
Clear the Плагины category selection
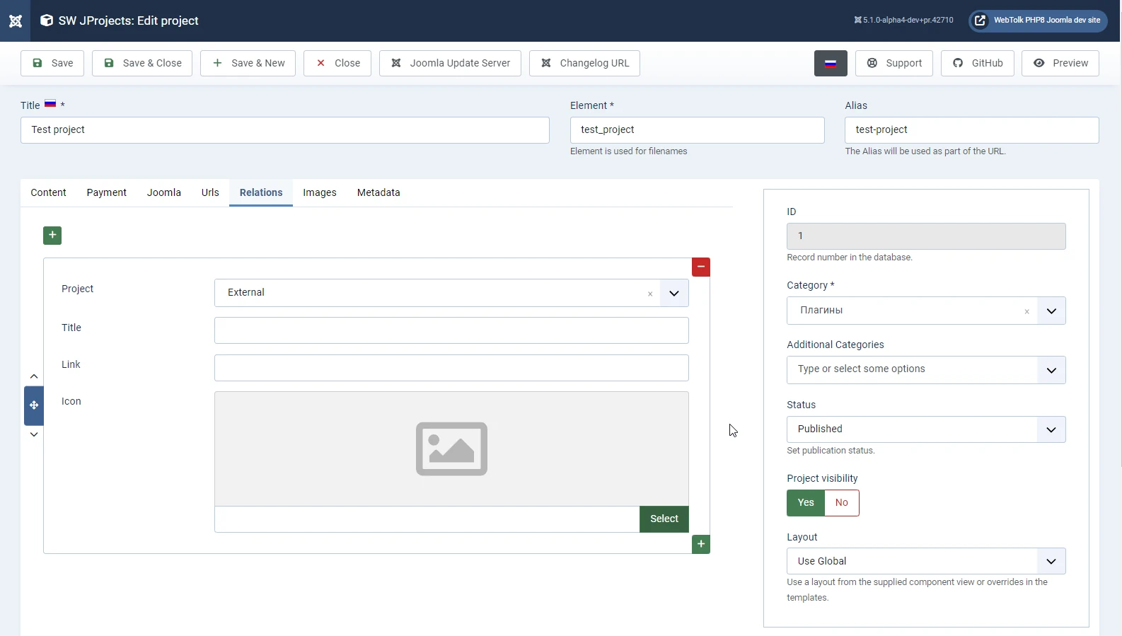tap(1026, 311)
